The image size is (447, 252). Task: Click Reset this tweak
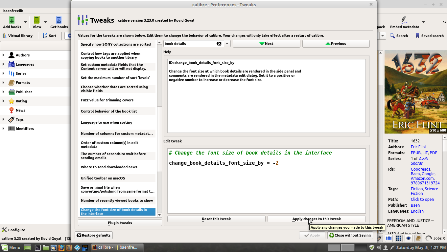click(x=216, y=219)
